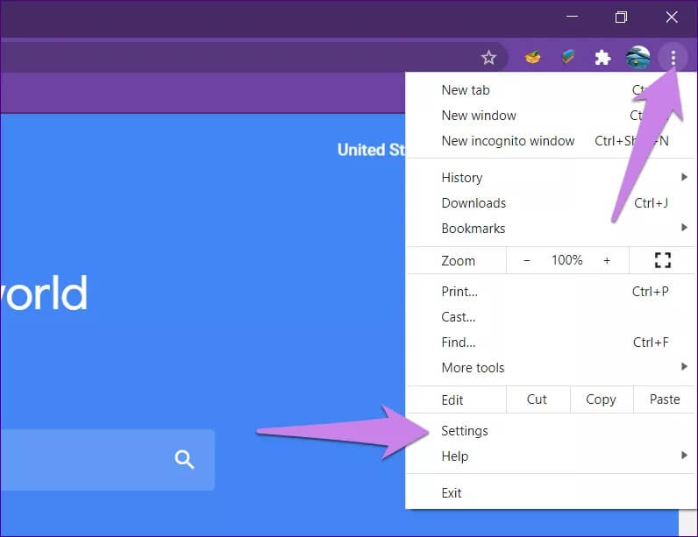Click the blue book extension icon
698x537 pixels.
pos(567,58)
